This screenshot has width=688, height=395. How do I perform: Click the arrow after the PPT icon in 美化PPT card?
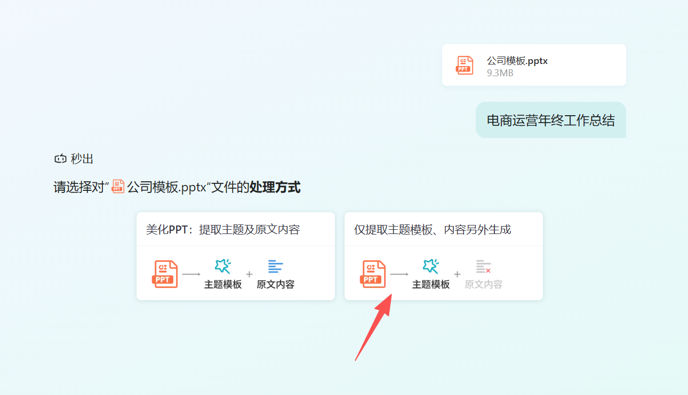click(x=191, y=274)
